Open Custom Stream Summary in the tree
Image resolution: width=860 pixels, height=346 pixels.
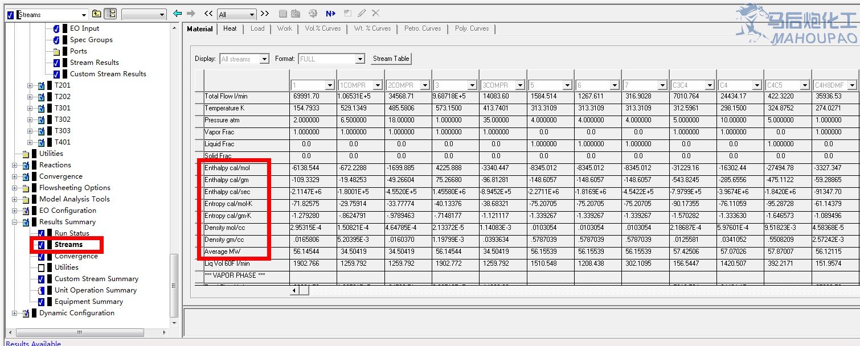pos(96,279)
